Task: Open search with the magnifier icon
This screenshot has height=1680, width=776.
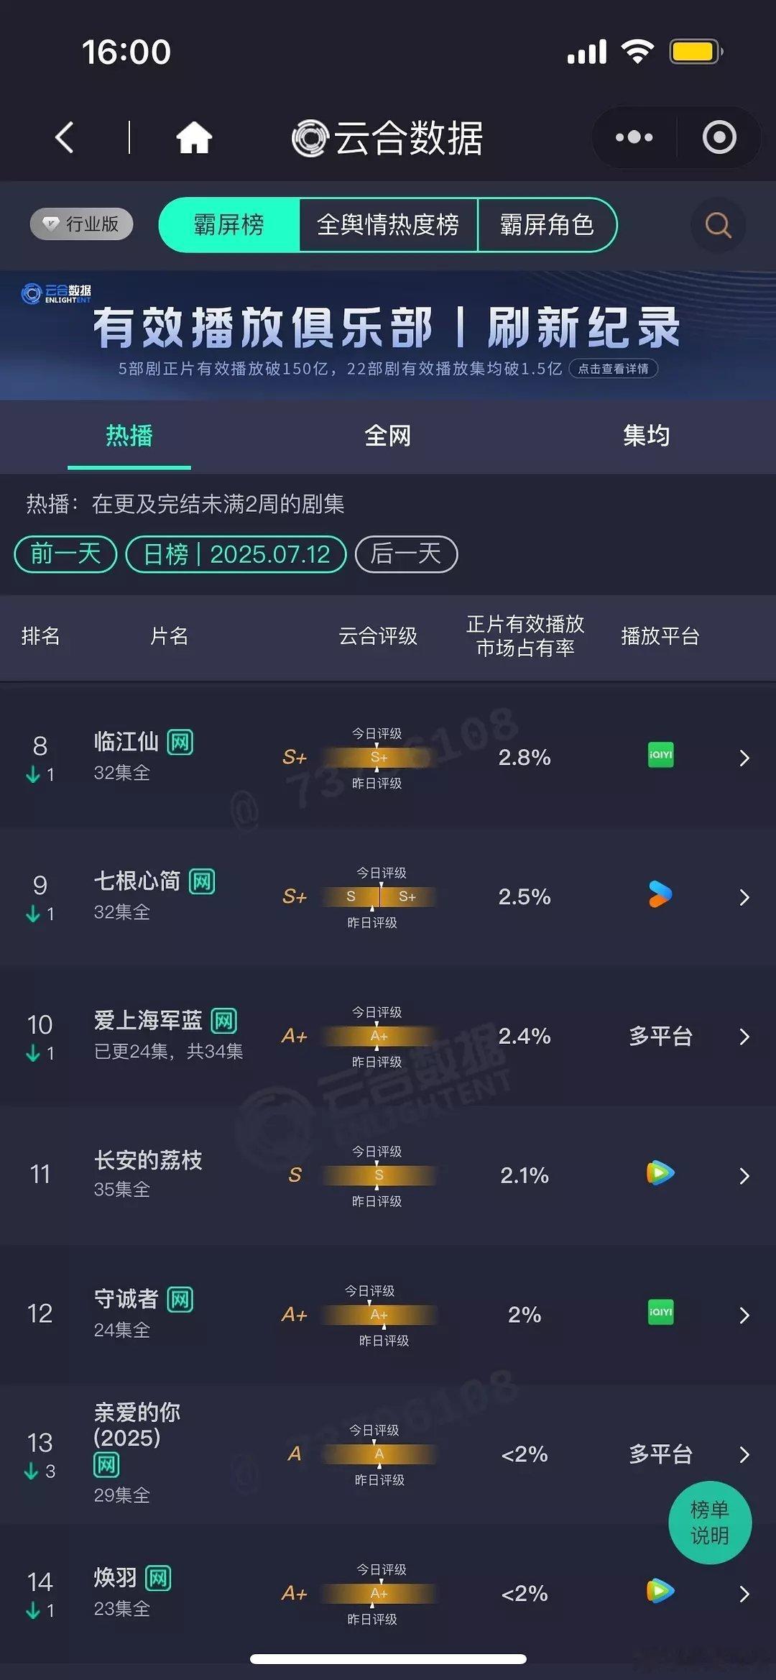Action: point(718,225)
